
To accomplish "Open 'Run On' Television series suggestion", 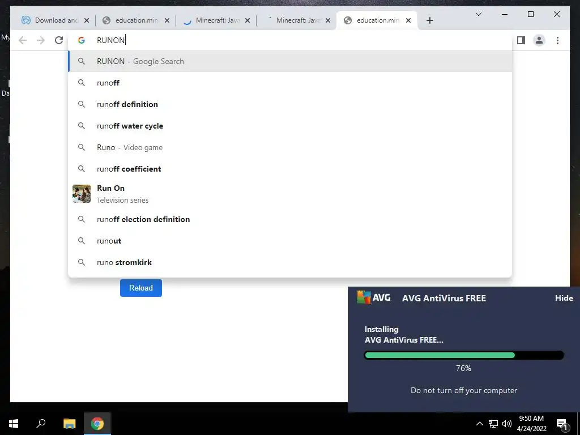I will coord(291,194).
